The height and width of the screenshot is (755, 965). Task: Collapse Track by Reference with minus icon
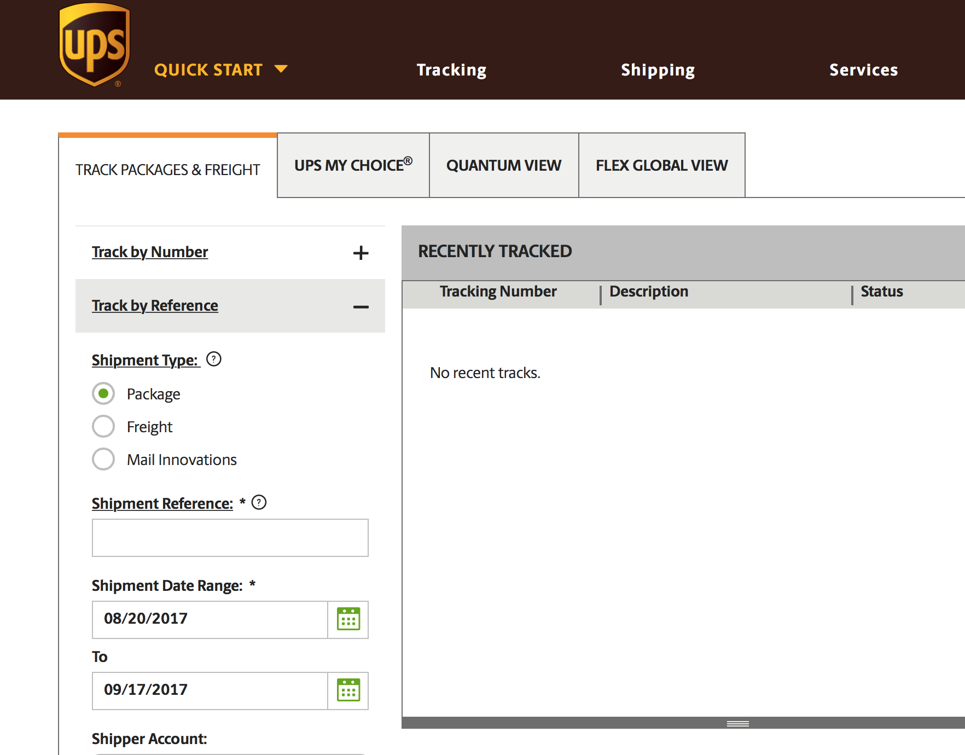pos(361,307)
